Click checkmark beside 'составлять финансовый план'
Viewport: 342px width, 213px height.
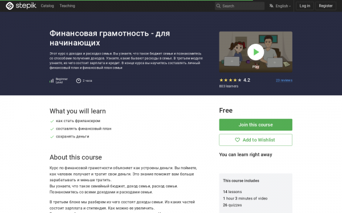point(52,129)
